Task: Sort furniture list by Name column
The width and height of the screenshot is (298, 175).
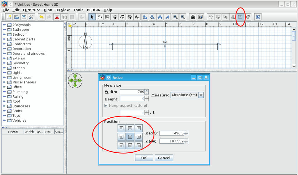Action: pyautogui.click(x=13, y=132)
